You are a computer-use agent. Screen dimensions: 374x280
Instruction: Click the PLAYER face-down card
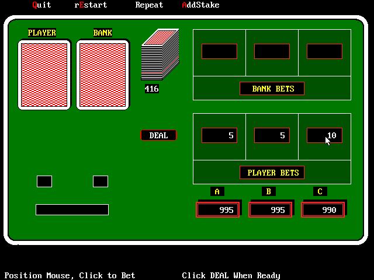point(44,75)
